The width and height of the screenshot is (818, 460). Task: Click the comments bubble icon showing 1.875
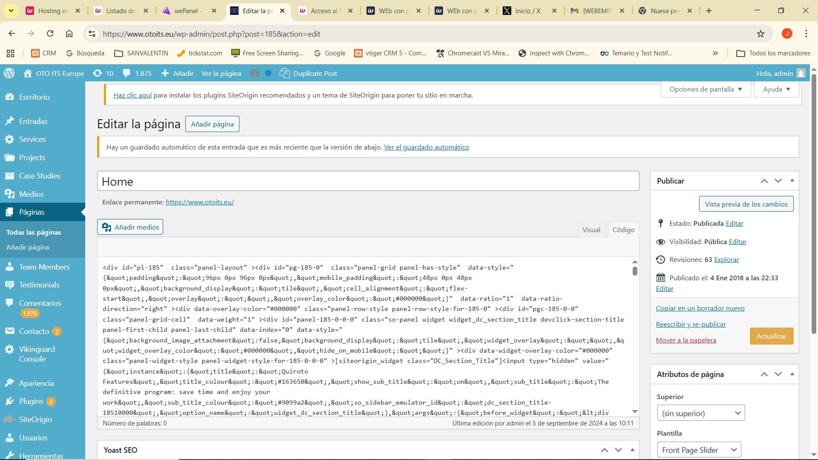click(127, 73)
